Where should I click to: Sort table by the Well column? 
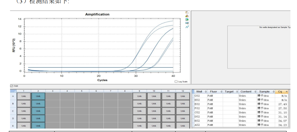201,92
